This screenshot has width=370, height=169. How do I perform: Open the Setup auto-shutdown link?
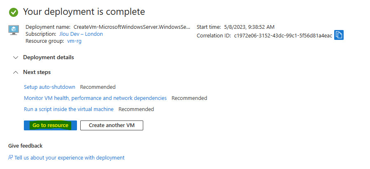coord(49,87)
